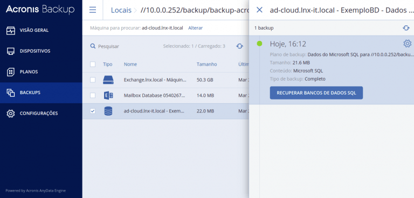
Task: Check the Exchange.lnx.local row checkbox
Action: tap(93, 80)
